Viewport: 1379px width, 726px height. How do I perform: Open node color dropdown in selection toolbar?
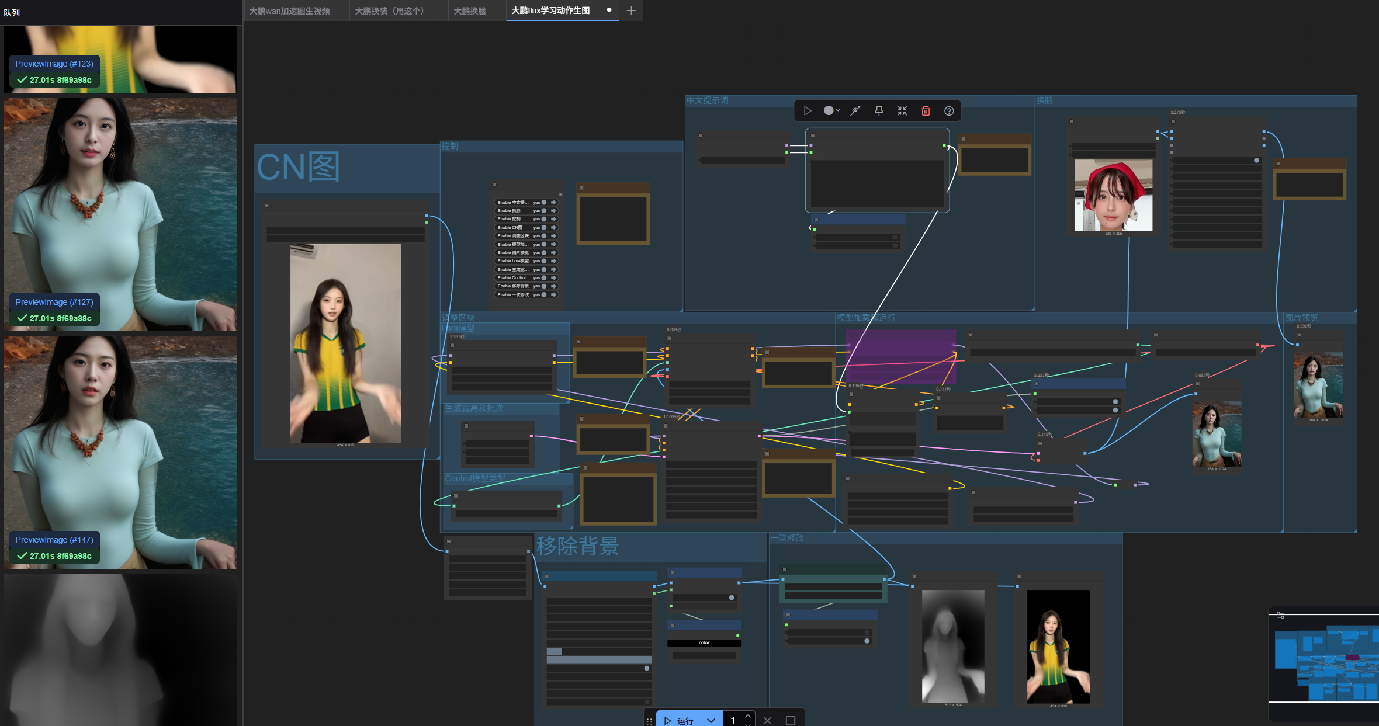(x=832, y=111)
